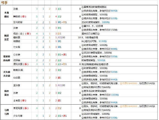
Task: Click the 啦啦队服 costume cell
Action: point(22,70)
